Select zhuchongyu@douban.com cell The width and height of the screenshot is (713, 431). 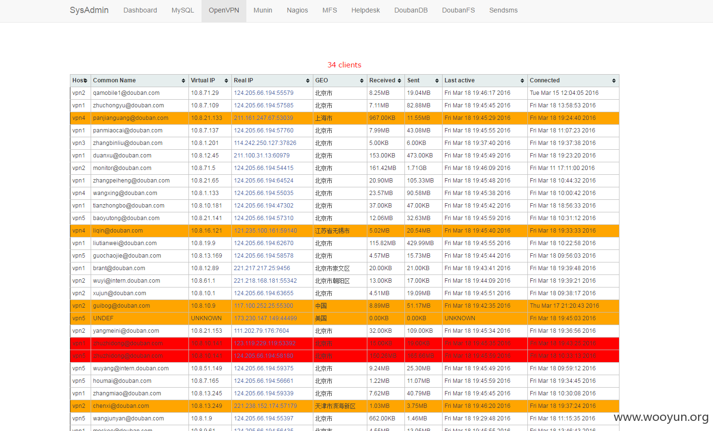click(x=140, y=105)
